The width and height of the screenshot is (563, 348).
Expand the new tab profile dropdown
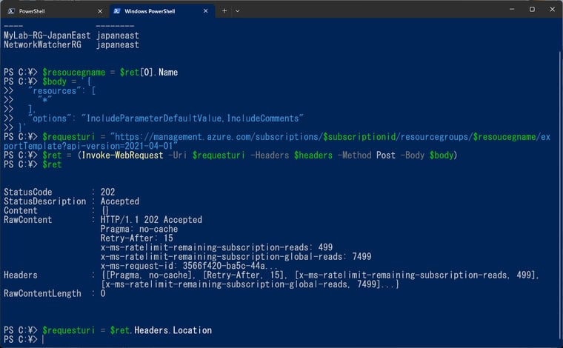click(x=237, y=11)
